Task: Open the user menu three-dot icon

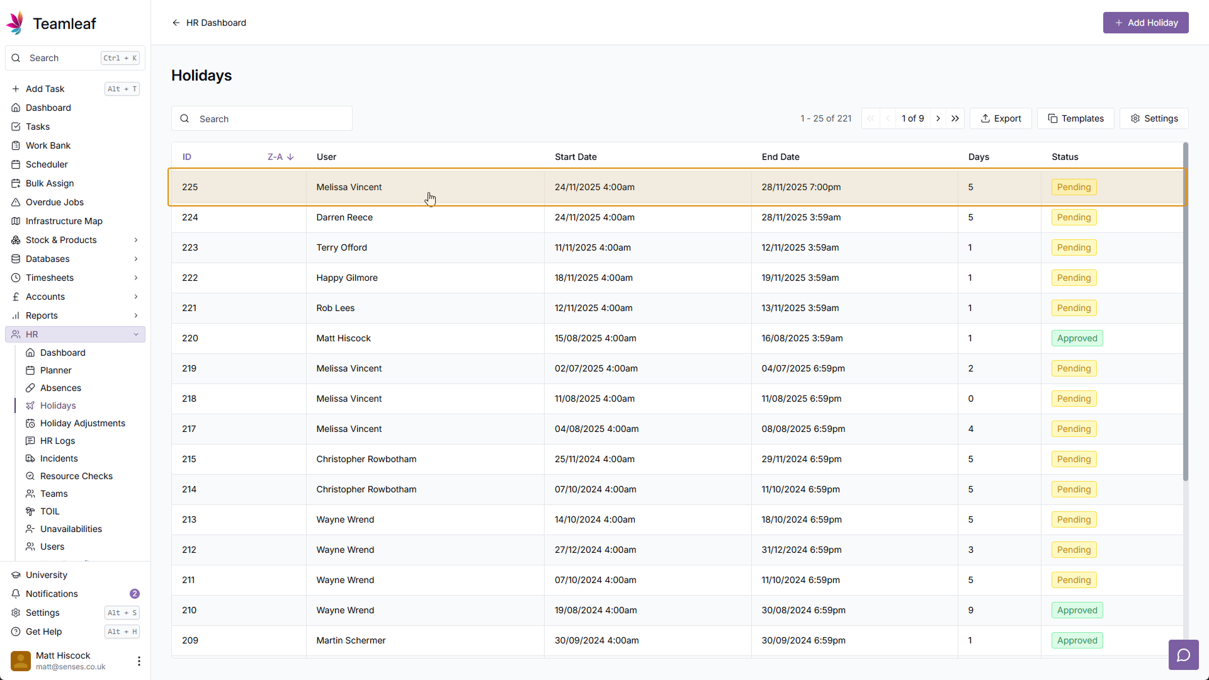Action: (x=139, y=660)
